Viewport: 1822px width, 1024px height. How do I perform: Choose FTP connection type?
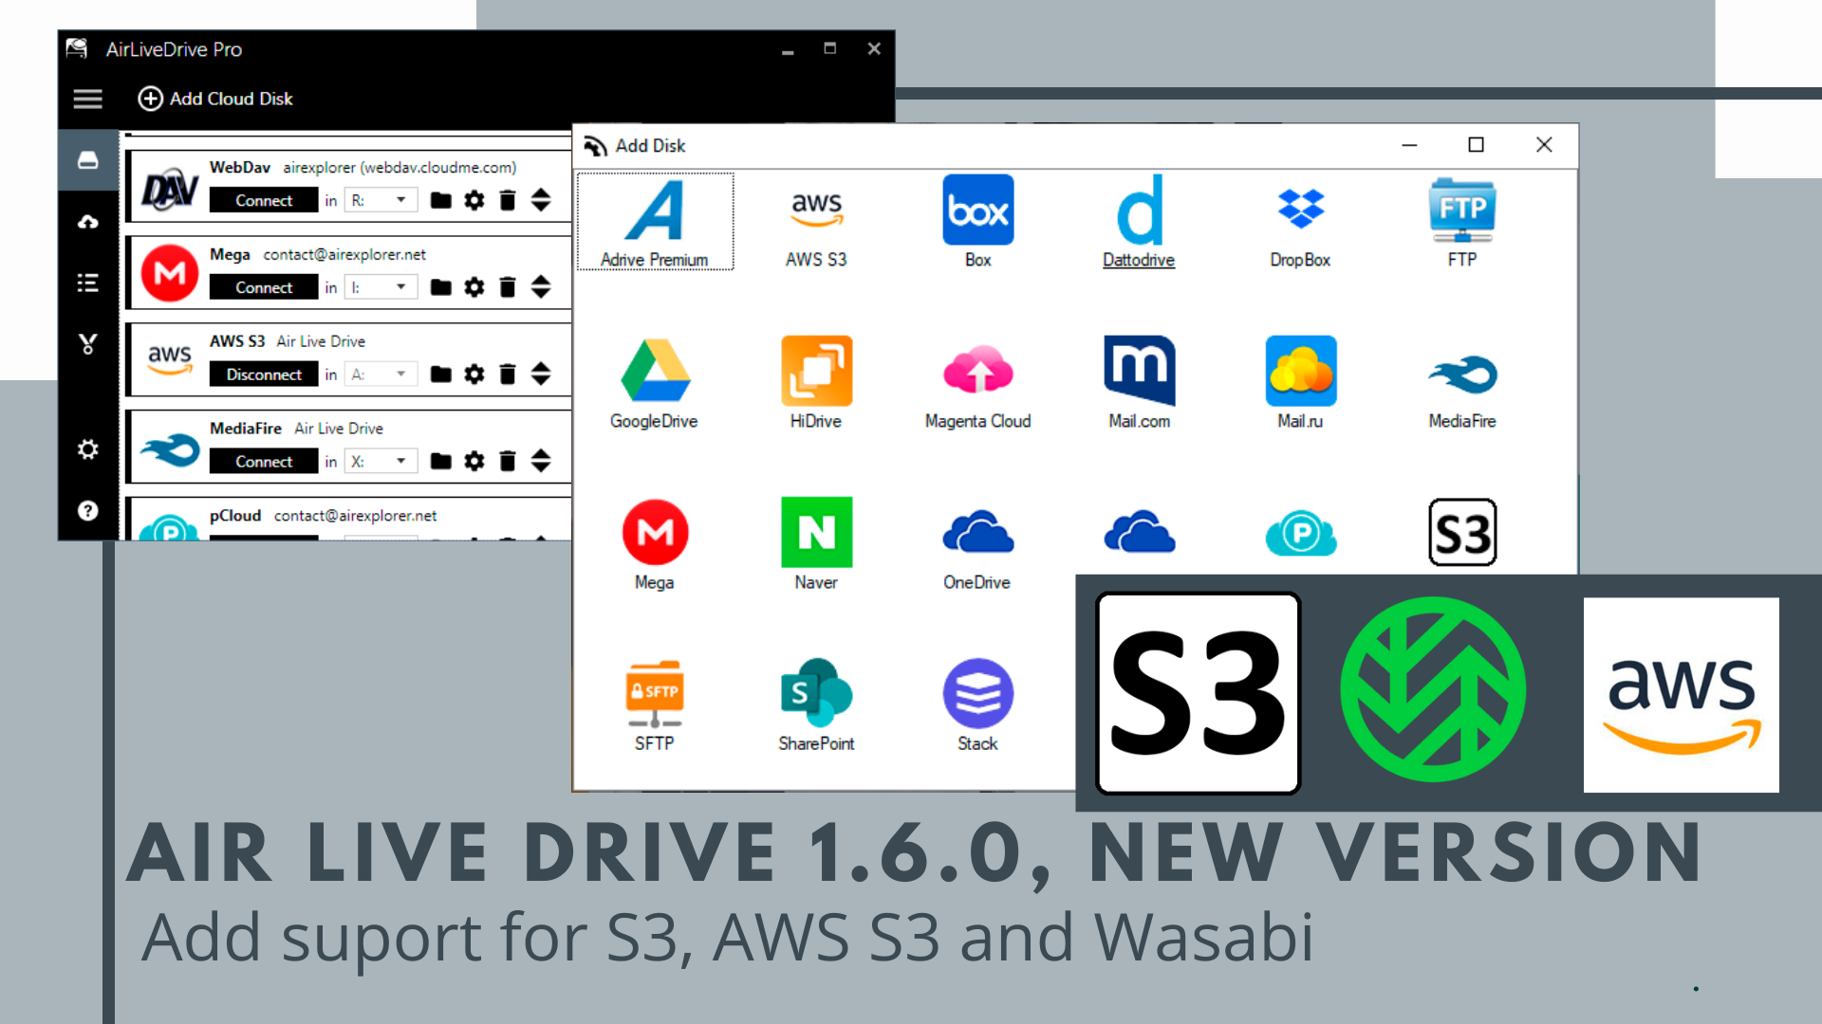click(x=1461, y=222)
